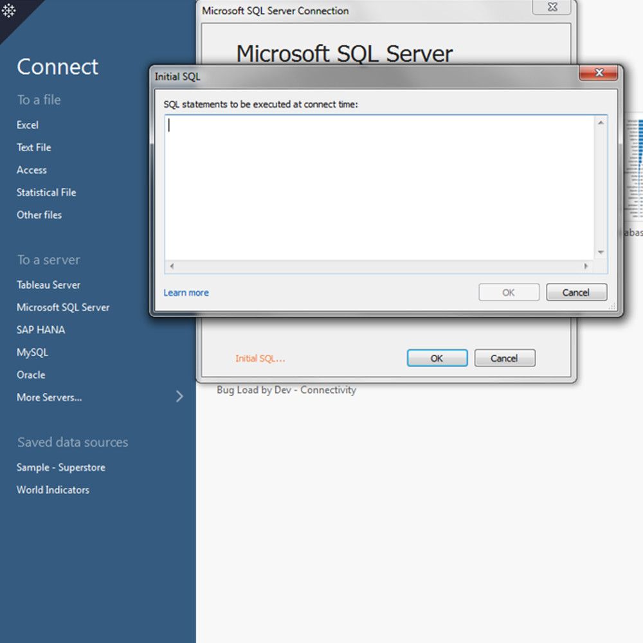Open the Learn more link
This screenshot has width=643, height=643.
(x=186, y=293)
